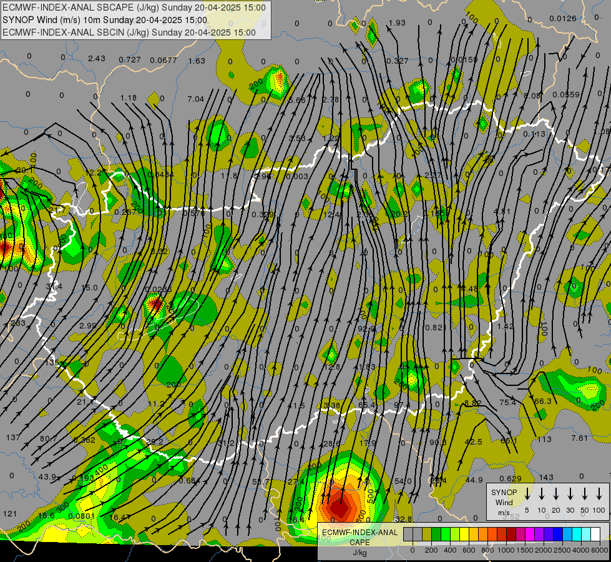Click the ECMWF-INDEX-ANAL legend label
Image resolution: width=611 pixels, height=562 pixels.
pyautogui.click(x=360, y=533)
